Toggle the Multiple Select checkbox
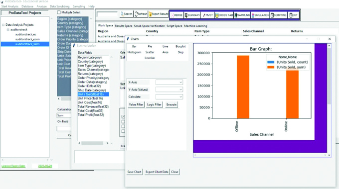Viewport: 339px width, 189px height. (59, 12)
